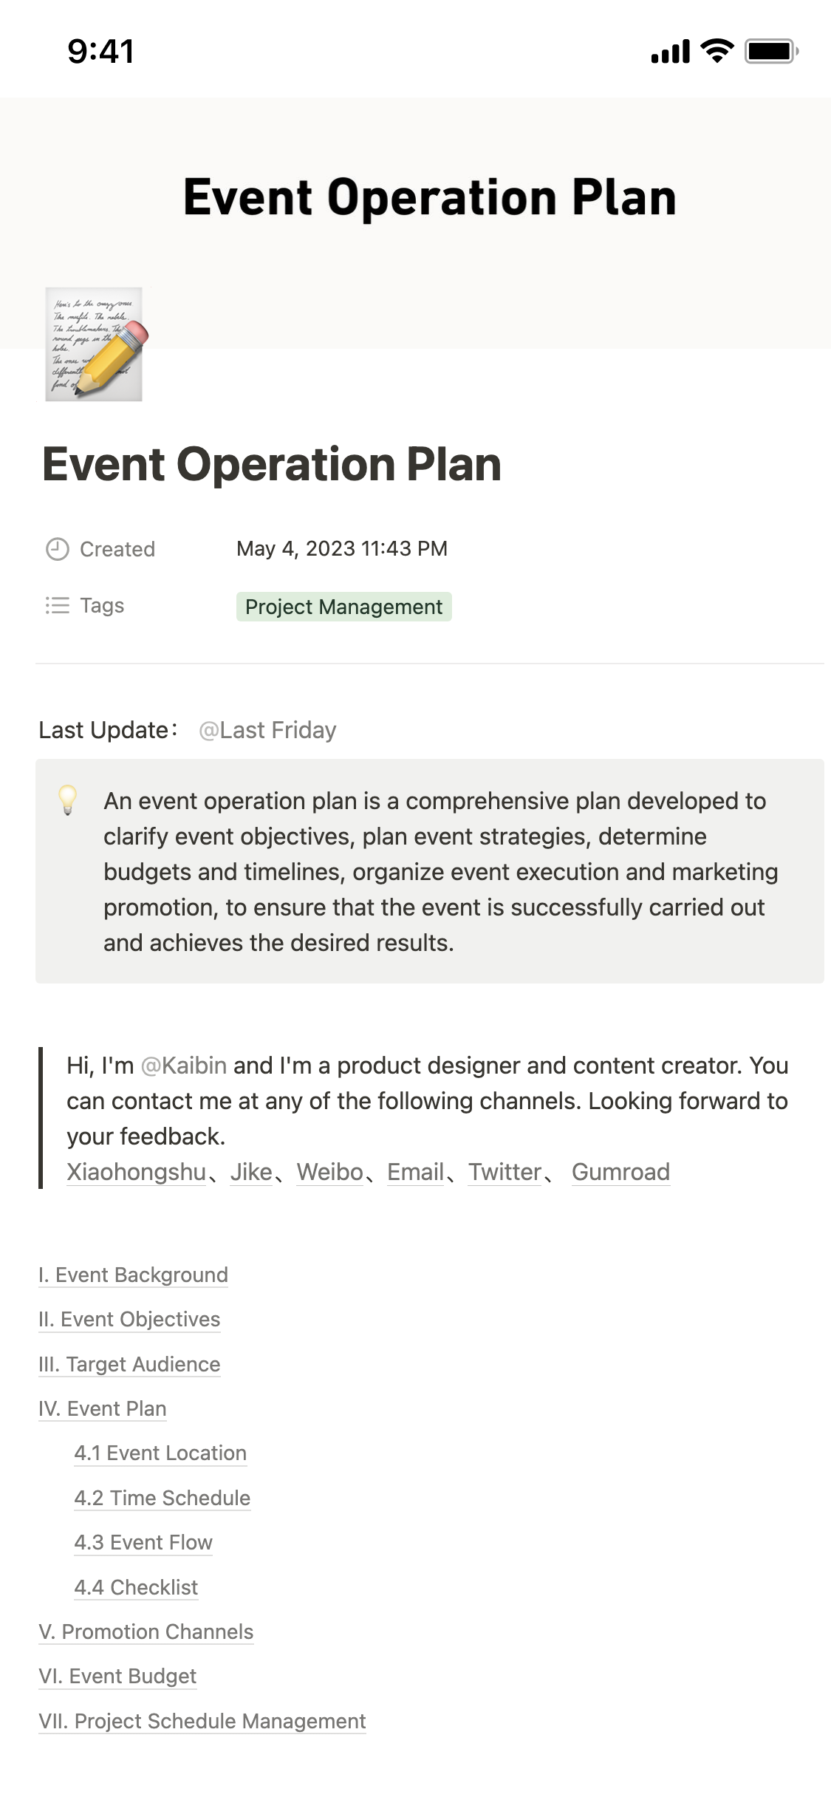The image size is (831, 1800).
Task: Jump to I. Event Background section
Action: 133,1275
